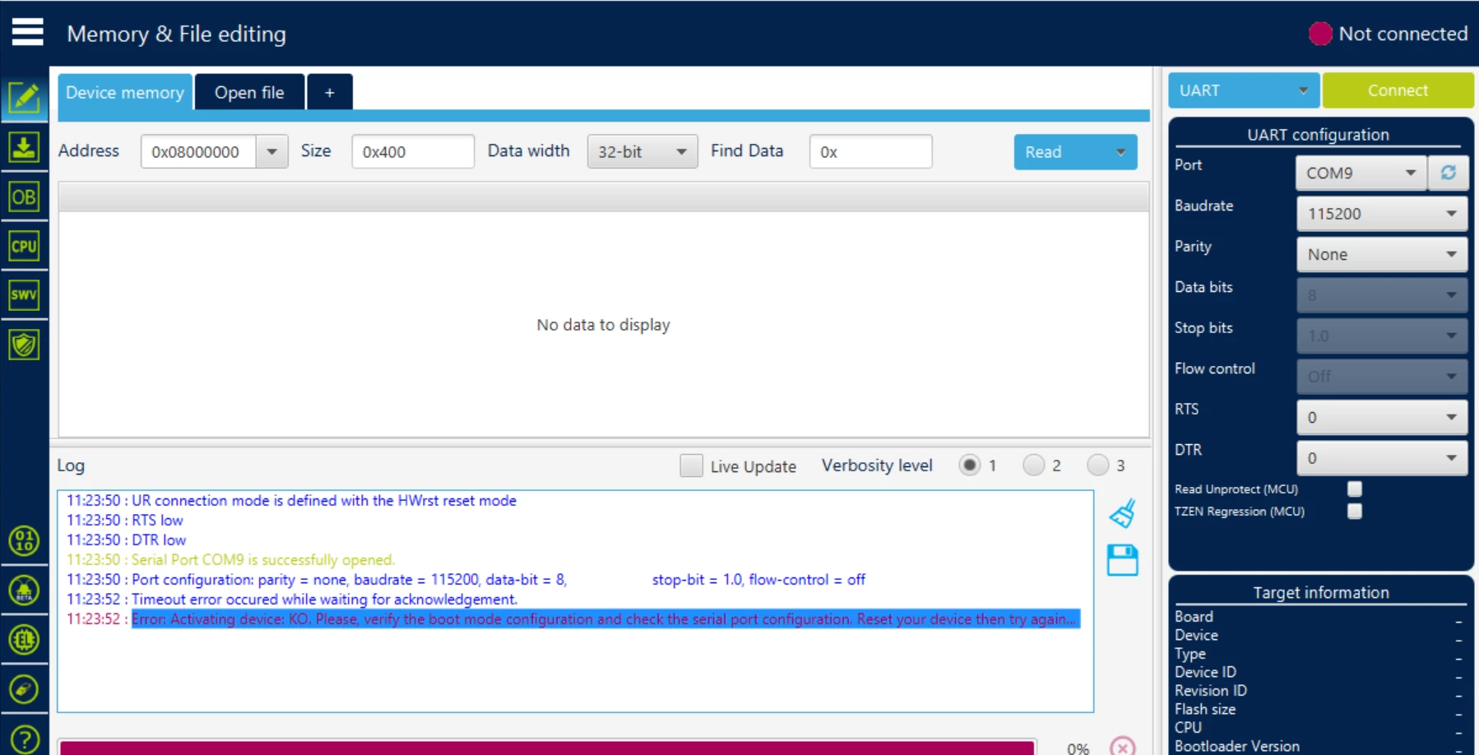Screen dimensions: 1479x755
Task: Click the green Connect button
Action: [1398, 90]
